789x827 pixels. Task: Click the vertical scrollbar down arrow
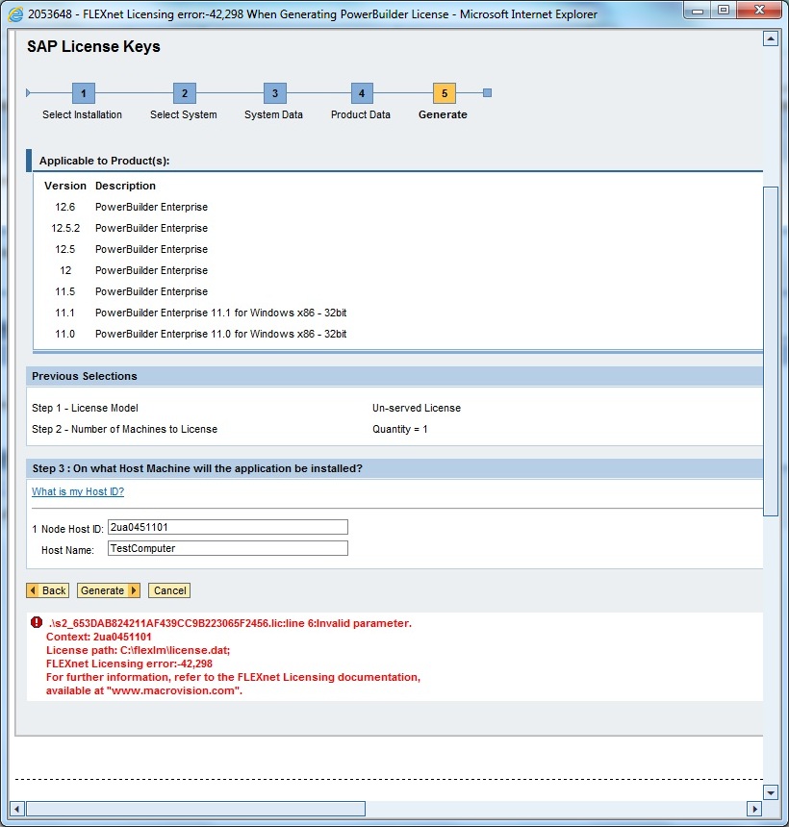tap(771, 792)
